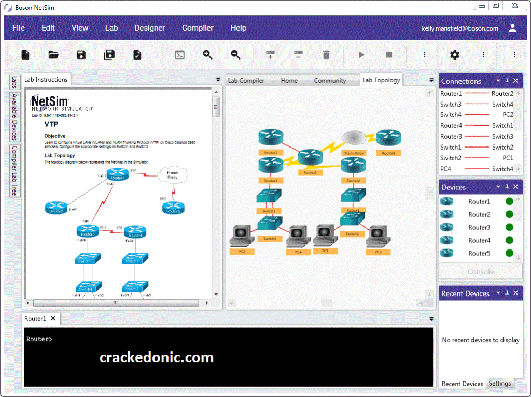Image resolution: width=531 pixels, height=397 pixels.
Task: Click Lab Instructions vertical scrollbar thumb
Action: click(216, 107)
